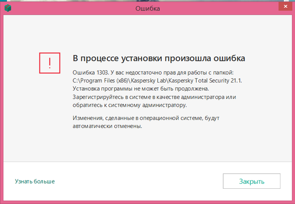
Task: Click the line автоматически отменены
Action: [x=107, y=126]
